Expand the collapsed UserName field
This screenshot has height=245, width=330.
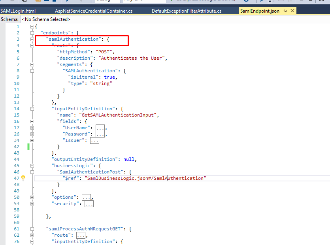pos(32,128)
